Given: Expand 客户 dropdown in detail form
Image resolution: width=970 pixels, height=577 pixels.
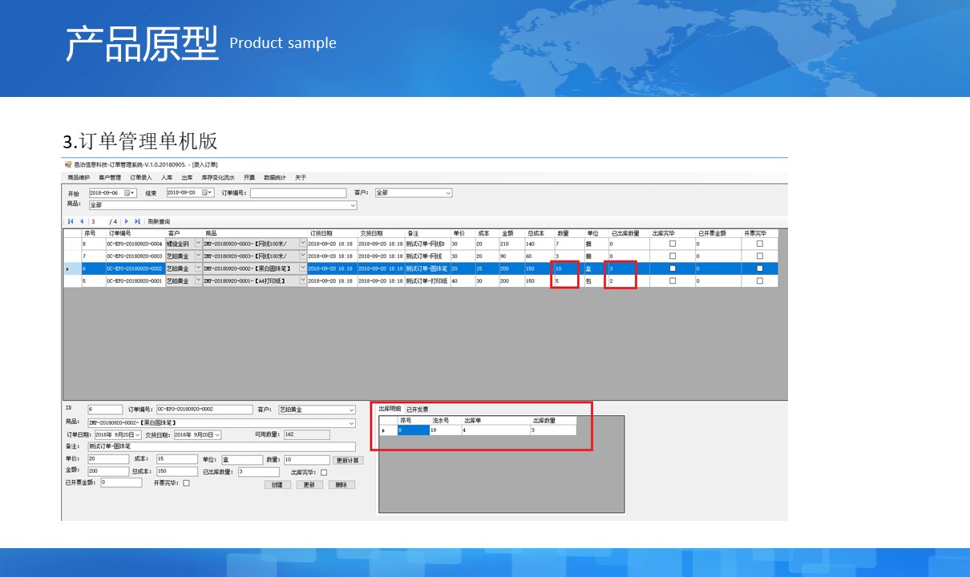Looking at the screenshot, I should click(352, 410).
